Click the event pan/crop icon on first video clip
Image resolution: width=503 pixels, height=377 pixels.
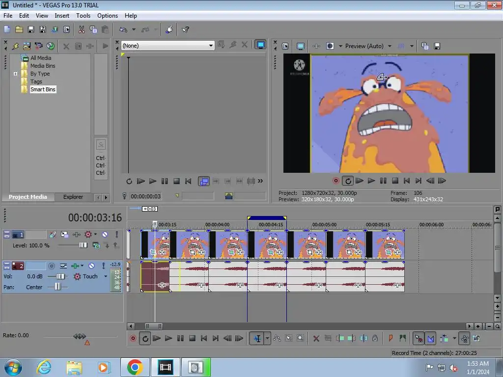tap(153, 252)
